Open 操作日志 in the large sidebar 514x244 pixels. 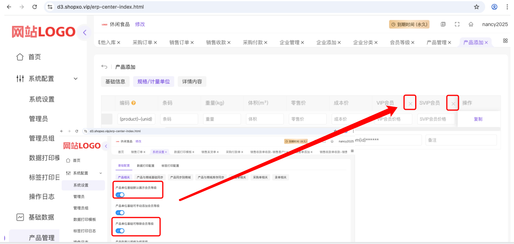(x=42, y=197)
